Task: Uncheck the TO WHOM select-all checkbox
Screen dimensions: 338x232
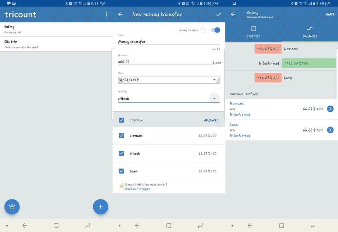Action: [121, 120]
